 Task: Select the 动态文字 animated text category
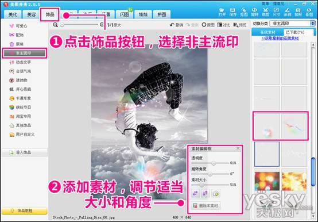[20, 62]
